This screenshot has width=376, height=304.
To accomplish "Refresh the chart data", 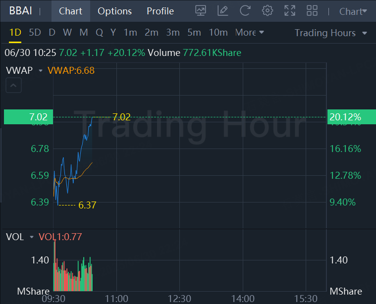I will [x=245, y=10].
